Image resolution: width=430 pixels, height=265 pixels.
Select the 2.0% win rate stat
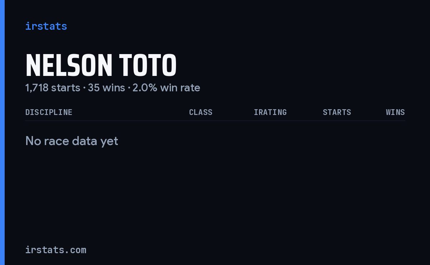[166, 88]
